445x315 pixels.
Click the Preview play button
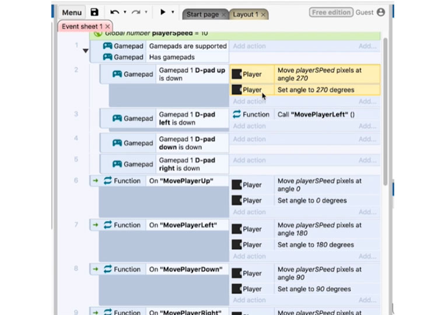163,12
